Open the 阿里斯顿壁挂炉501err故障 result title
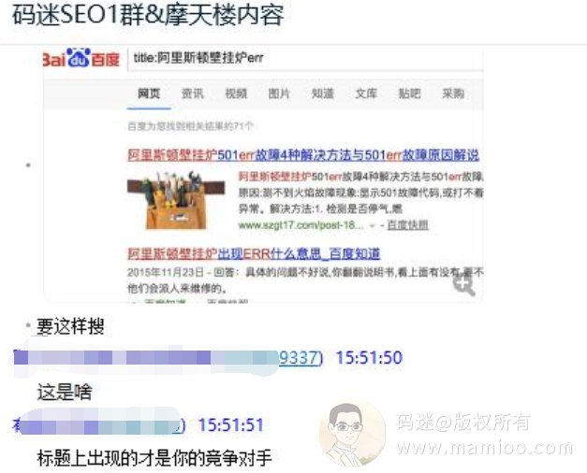Screen dimensions: 587x473 click(303, 155)
